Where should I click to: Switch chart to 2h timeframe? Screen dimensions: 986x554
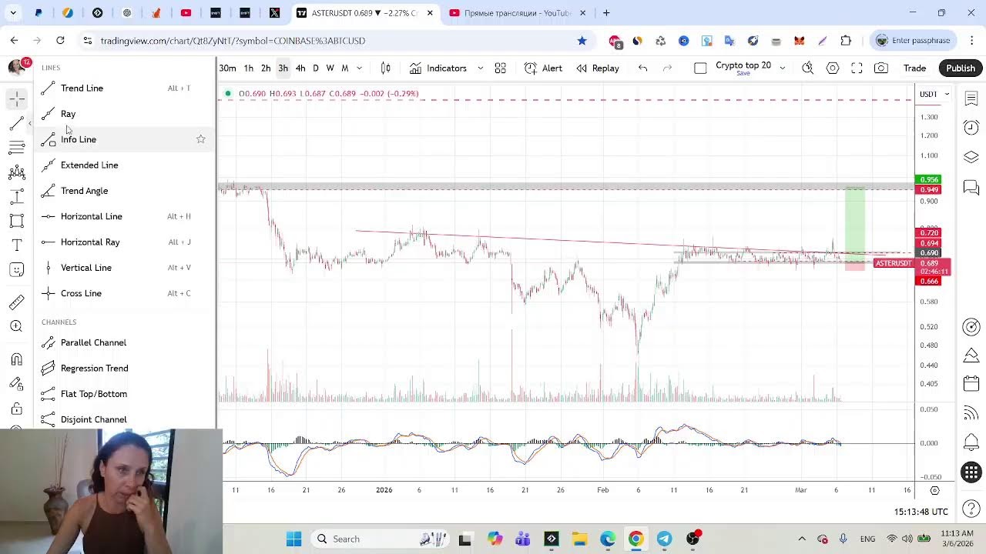(x=266, y=68)
